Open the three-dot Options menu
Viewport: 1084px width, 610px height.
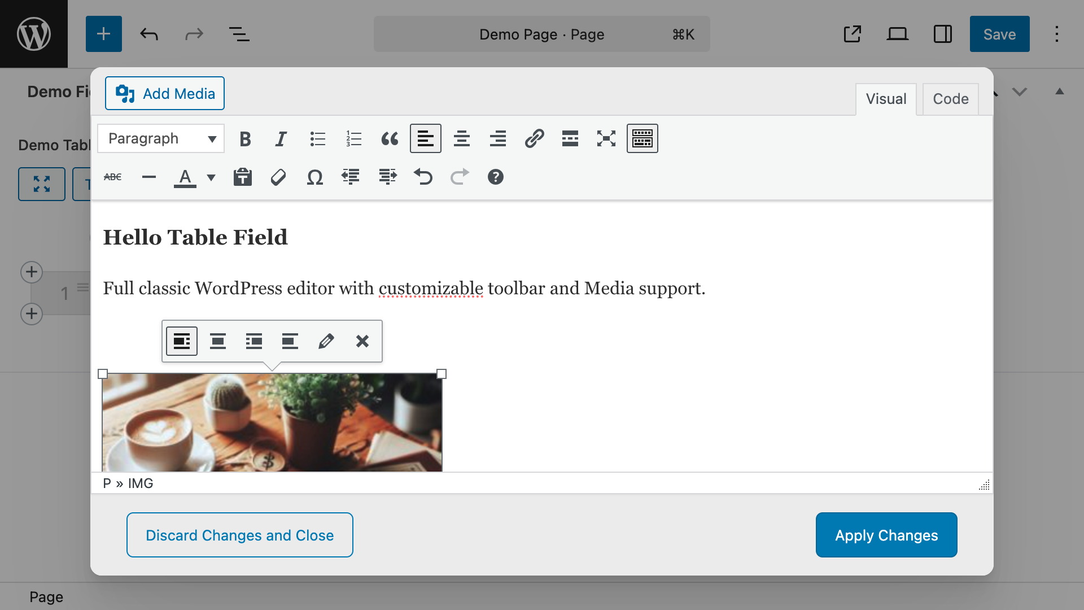[x=1057, y=34]
